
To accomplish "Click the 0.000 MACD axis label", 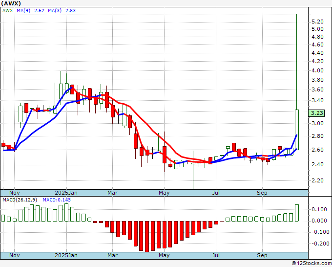I will coord(319,221).
